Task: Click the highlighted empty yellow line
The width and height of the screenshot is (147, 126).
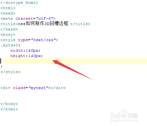Action: click(x=73, y=61)
